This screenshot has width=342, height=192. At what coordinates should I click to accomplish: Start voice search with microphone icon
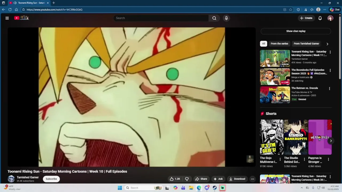226,18
